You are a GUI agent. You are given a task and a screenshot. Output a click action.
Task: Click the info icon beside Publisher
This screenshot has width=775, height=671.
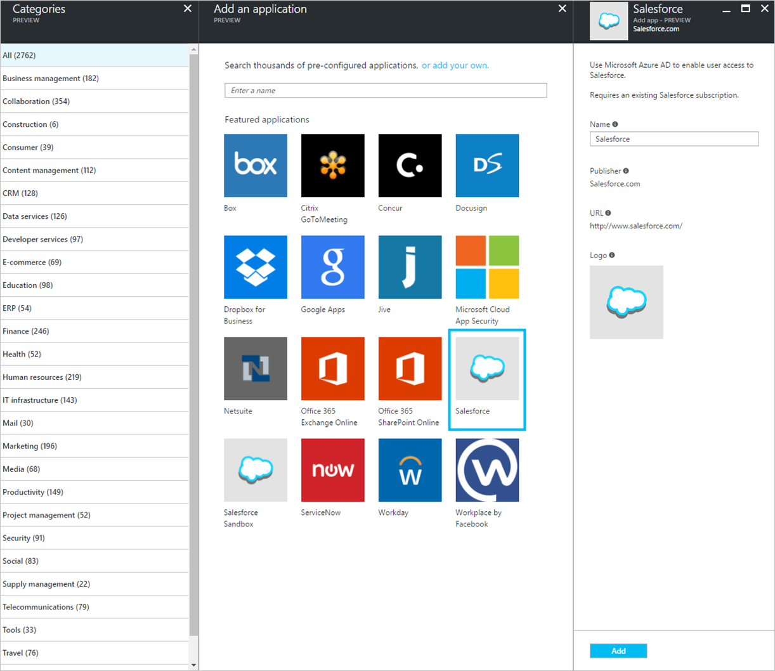tap(626, 171)
